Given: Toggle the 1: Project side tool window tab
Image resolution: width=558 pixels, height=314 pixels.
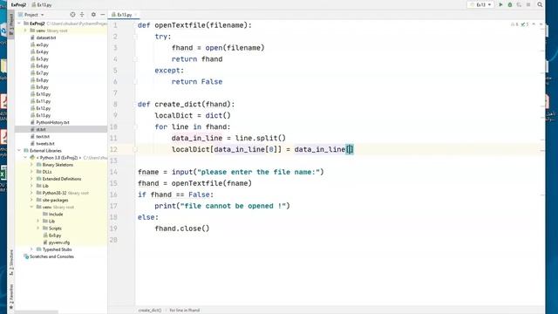Looking at the screenshot, I should tap(10, 24).
